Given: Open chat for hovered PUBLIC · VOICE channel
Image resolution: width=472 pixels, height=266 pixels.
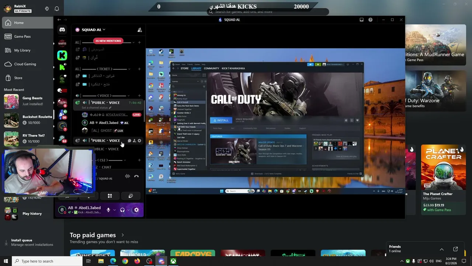Looking at the screenshot, I should (x=129, y=141).
